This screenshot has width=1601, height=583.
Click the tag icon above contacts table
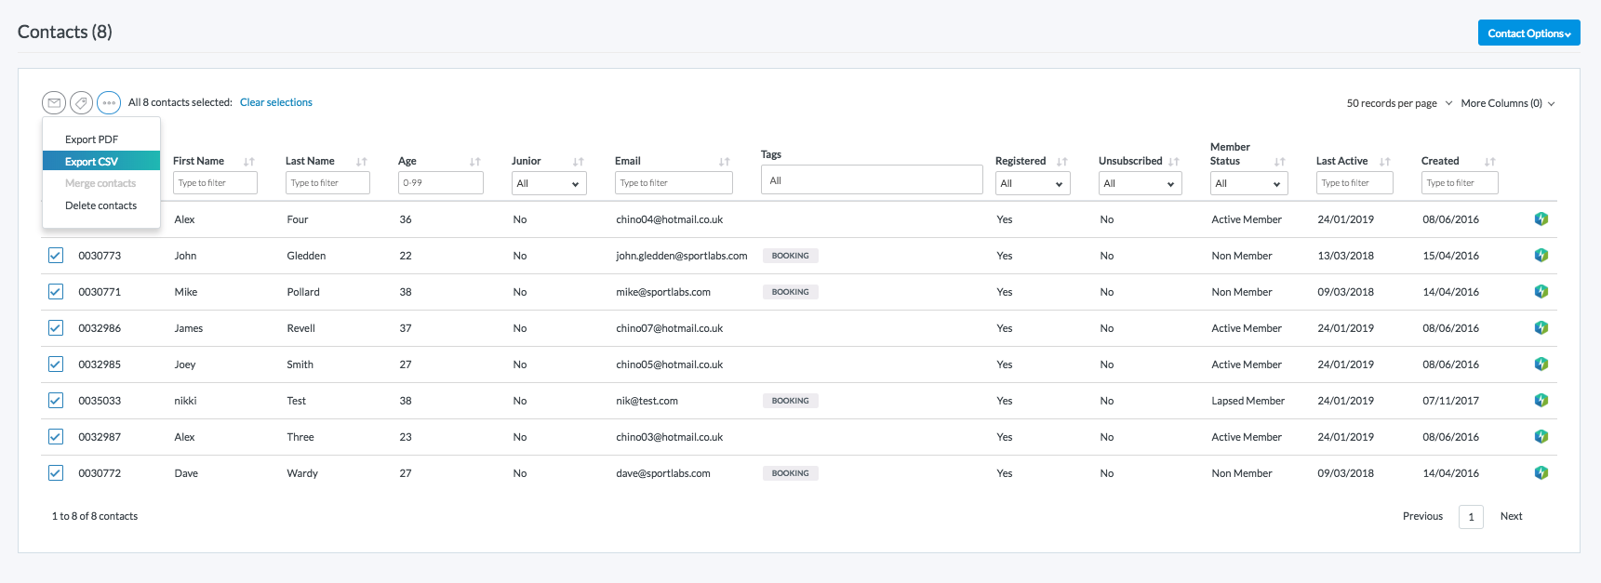coord(82,102)
